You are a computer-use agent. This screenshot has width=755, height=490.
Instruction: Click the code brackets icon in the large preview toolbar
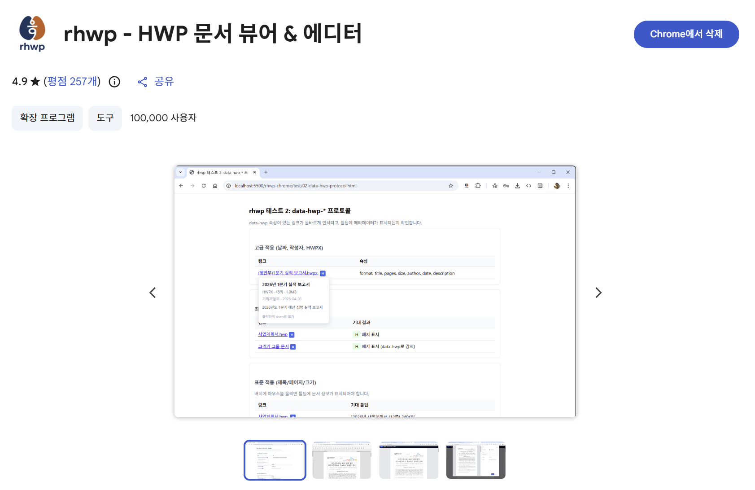(x=528, y=186)
